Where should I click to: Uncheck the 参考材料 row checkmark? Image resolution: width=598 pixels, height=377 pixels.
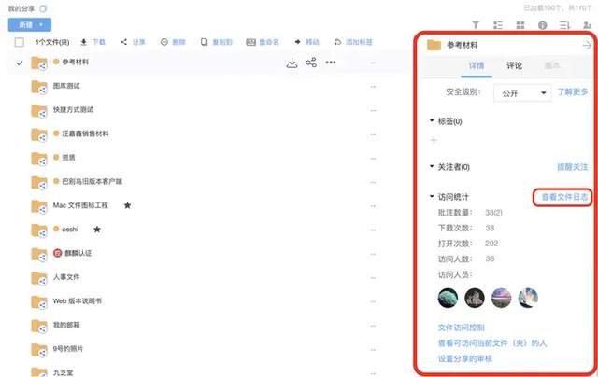(x=20, y=63)
